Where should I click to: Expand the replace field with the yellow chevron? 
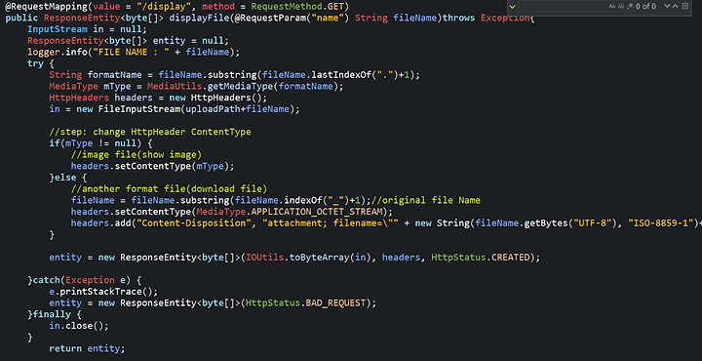point(513,6)
